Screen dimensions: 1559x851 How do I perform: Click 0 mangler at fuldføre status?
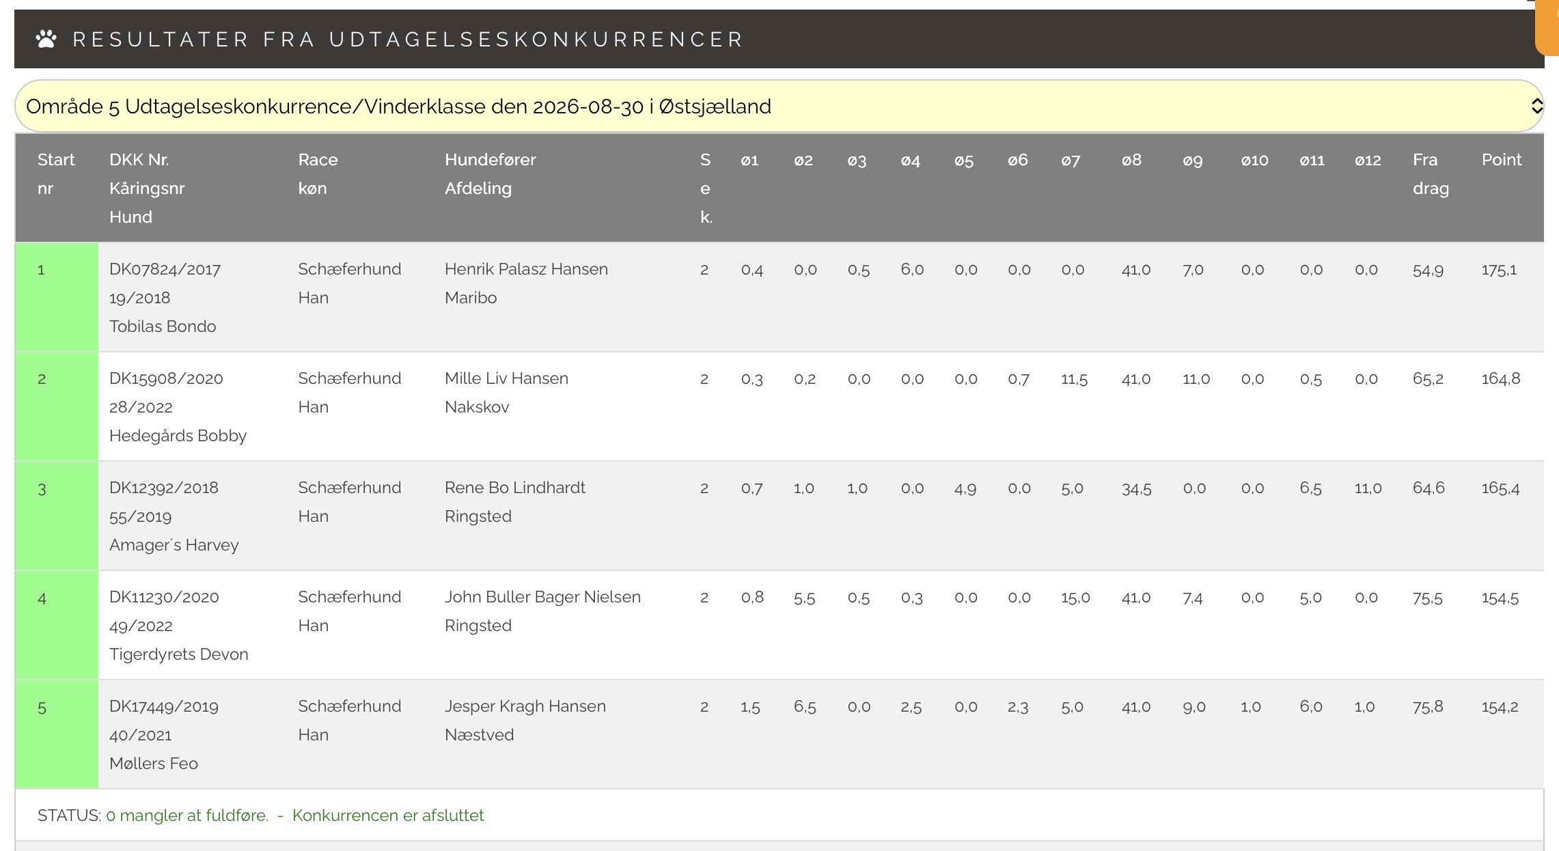[187, 815]
